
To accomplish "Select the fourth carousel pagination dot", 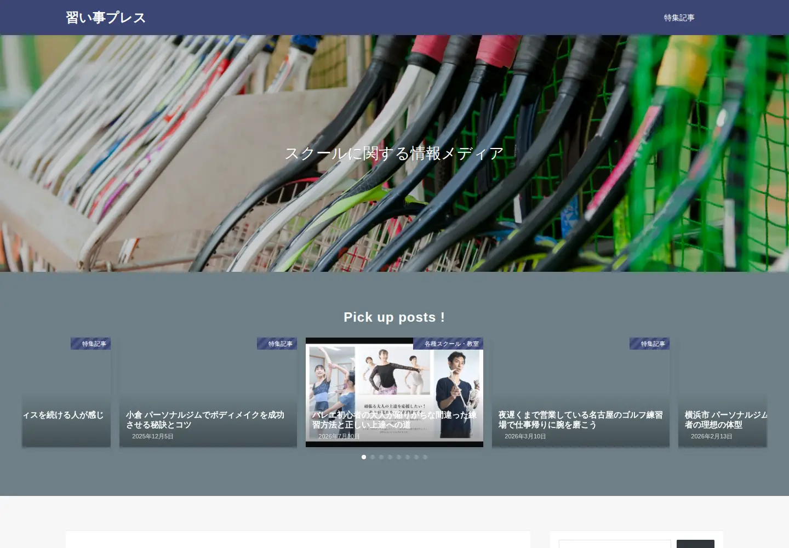I will click(x=390, y=457).
